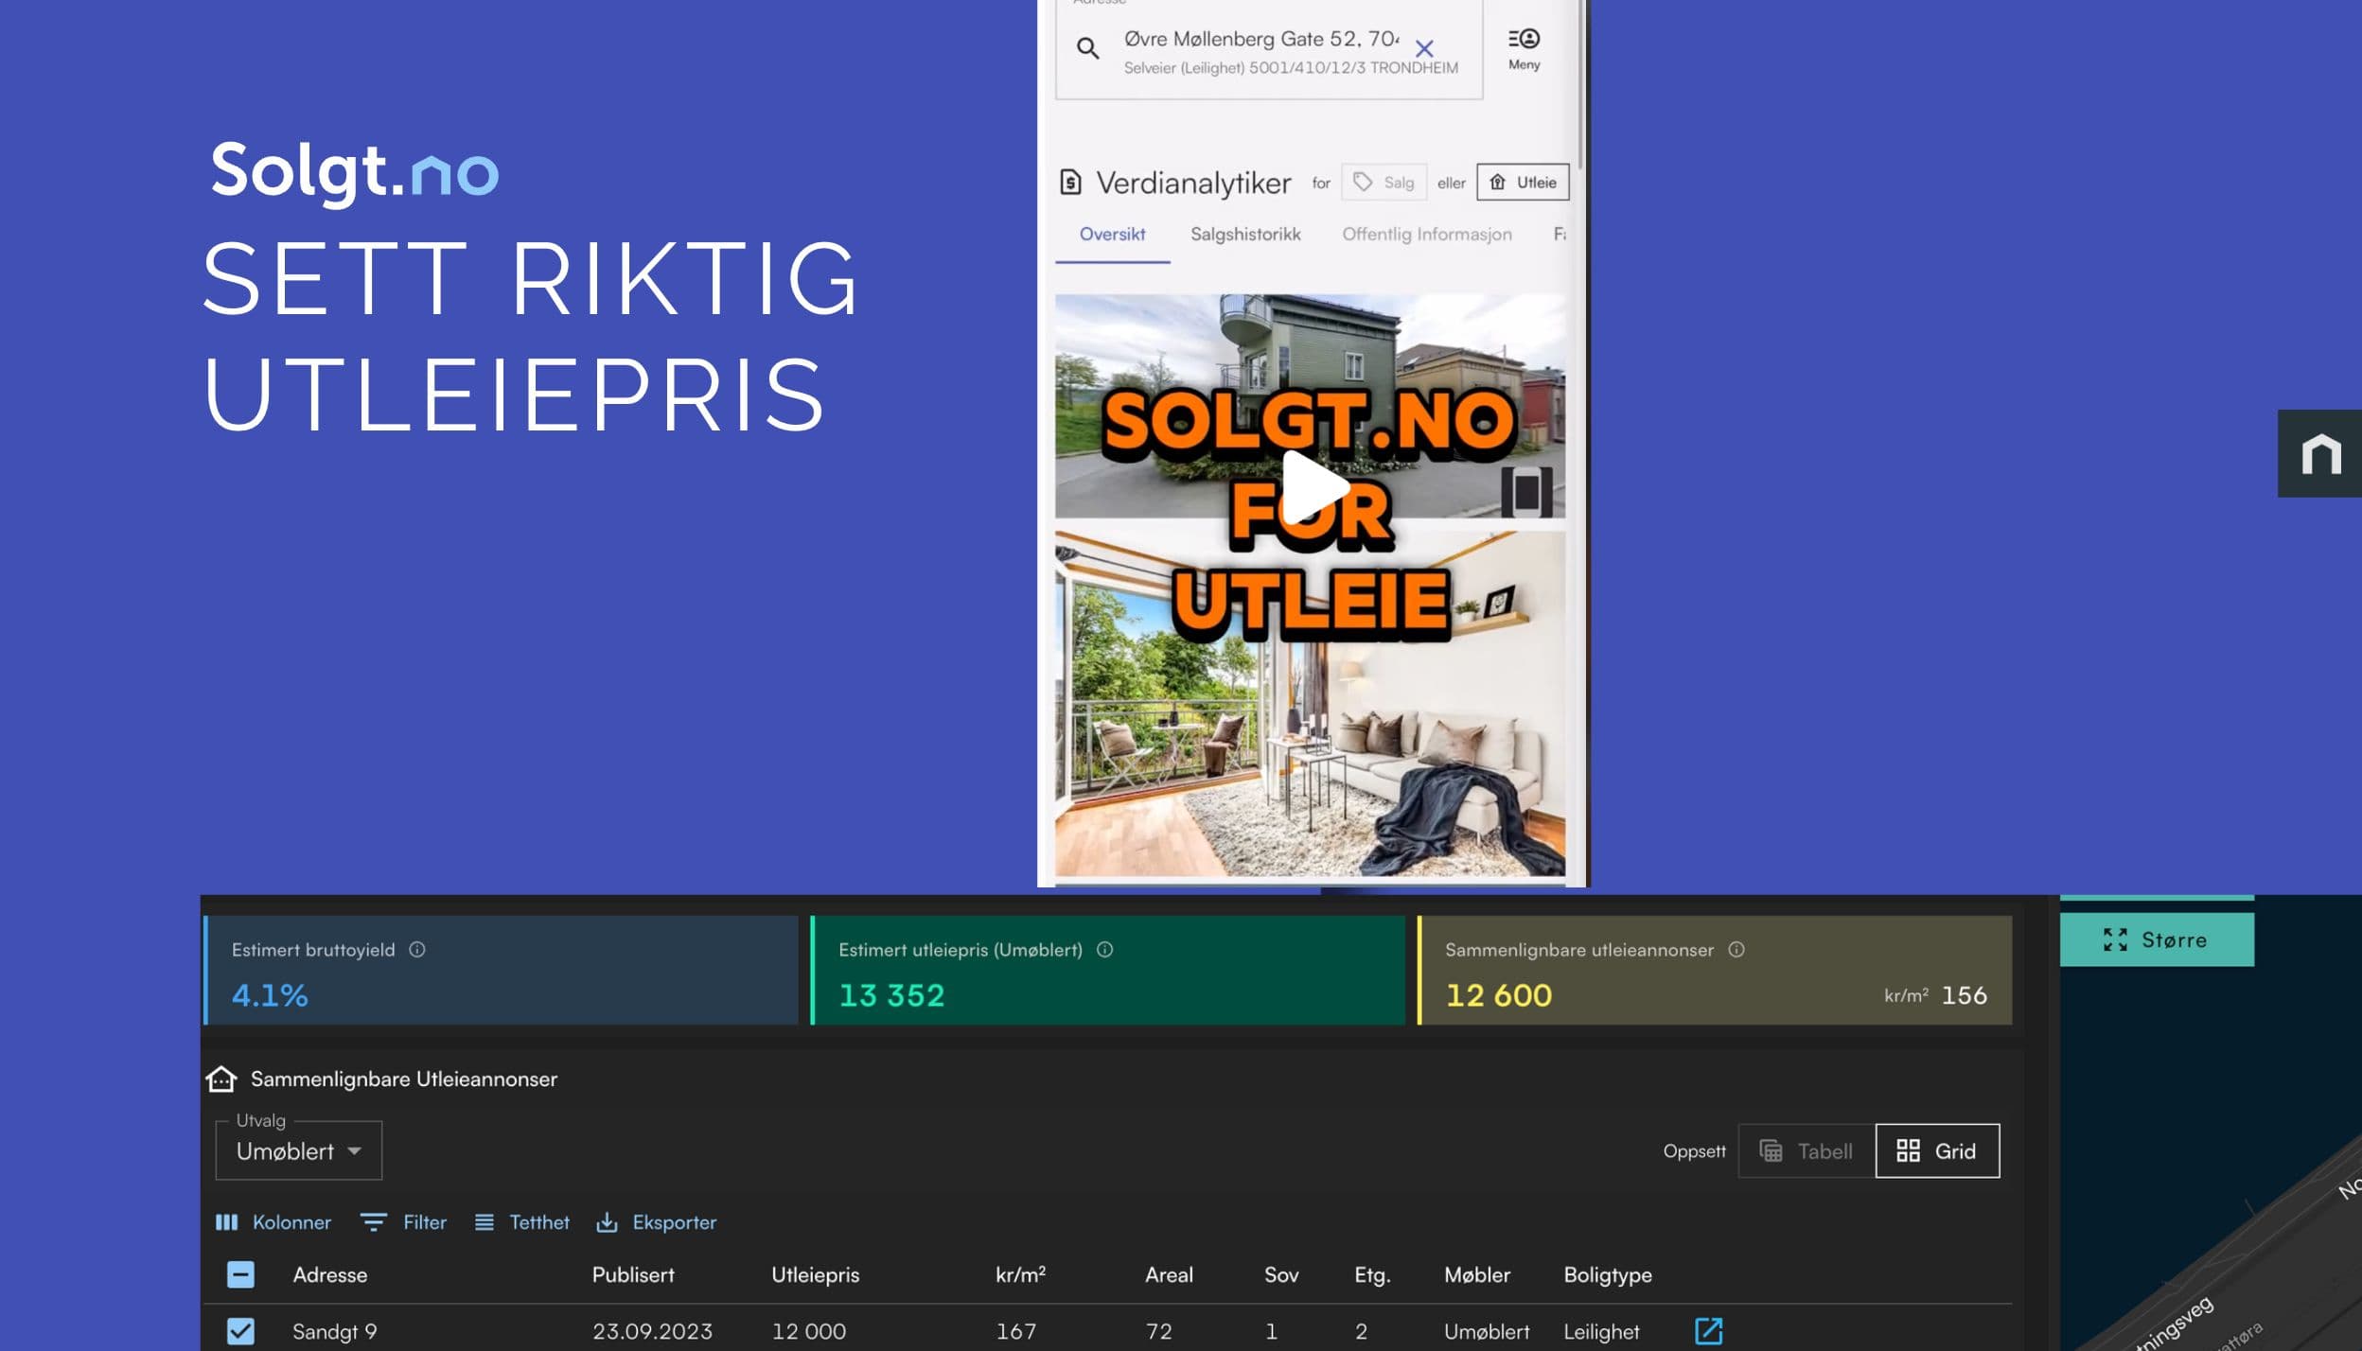This screenshot has height=1351, width=2362.
Task: Expand view with the Større button
Action: coord(2159,939)
